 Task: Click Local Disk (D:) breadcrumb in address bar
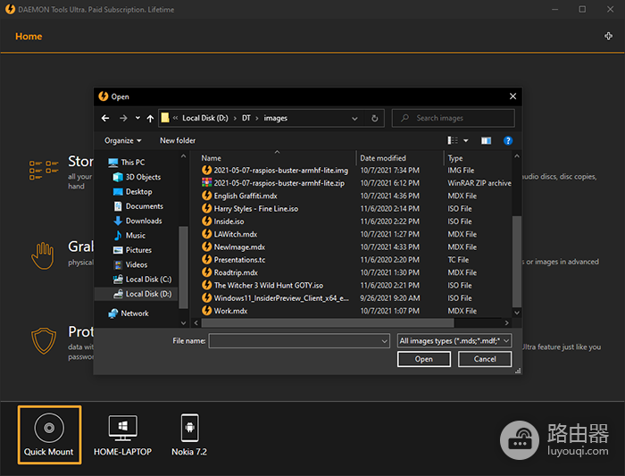coord(205,119)
